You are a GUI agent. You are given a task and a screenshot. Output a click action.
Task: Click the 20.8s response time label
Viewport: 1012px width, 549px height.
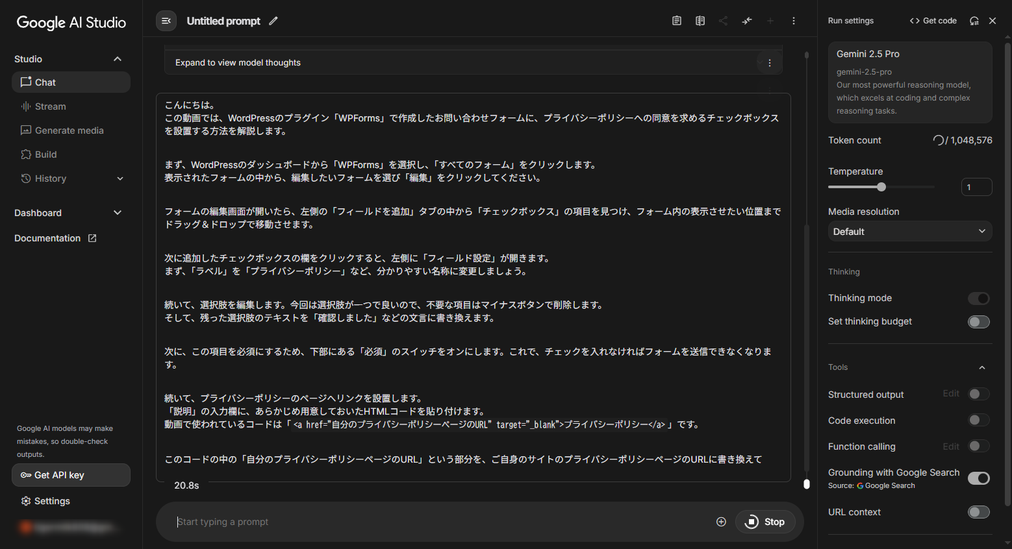186,485
